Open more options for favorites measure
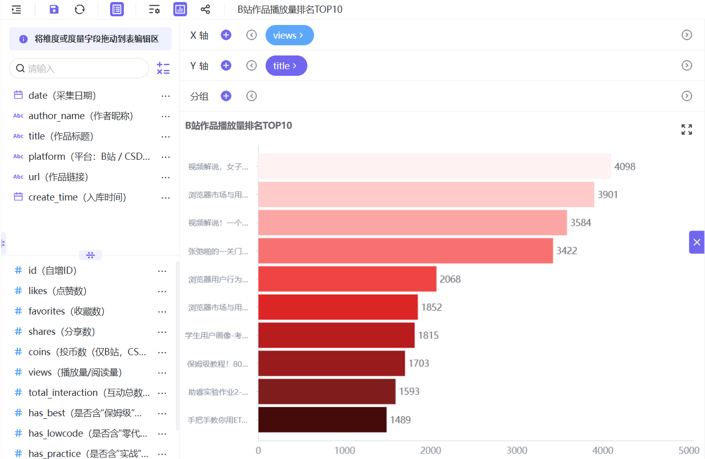Viewport: 705px width, 459px height. [x=162, y=311]
